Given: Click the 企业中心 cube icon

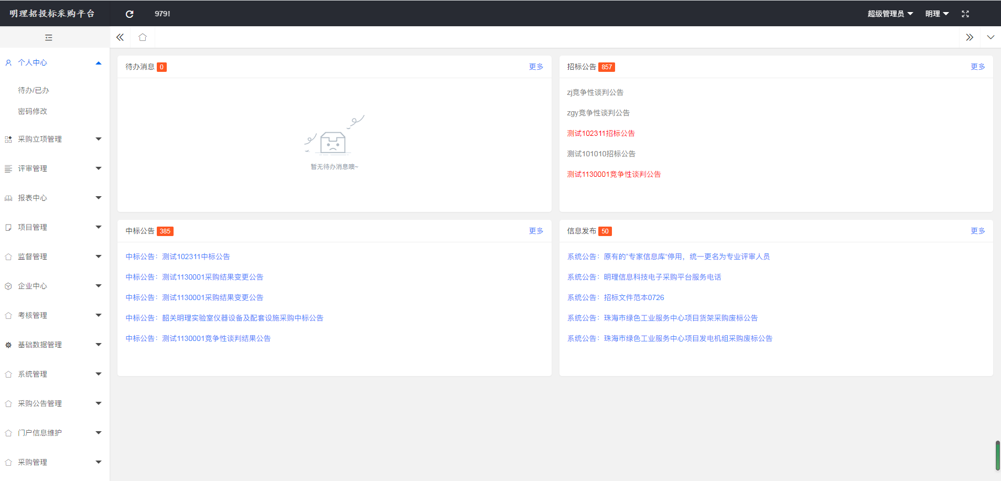Looking at the screenshot, I should 8,286.
